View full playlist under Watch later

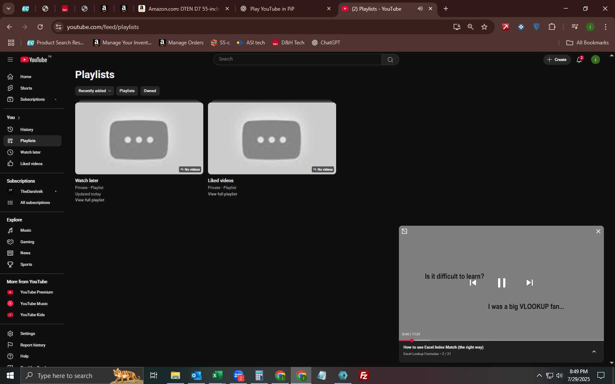90,200
